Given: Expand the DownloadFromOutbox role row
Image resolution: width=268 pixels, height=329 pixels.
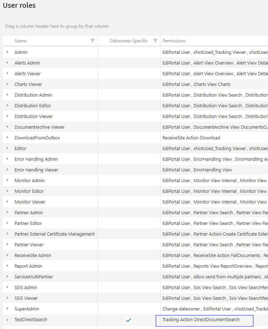Looking at the screenshot, I should pyautogui.click(x=7, y=138).
